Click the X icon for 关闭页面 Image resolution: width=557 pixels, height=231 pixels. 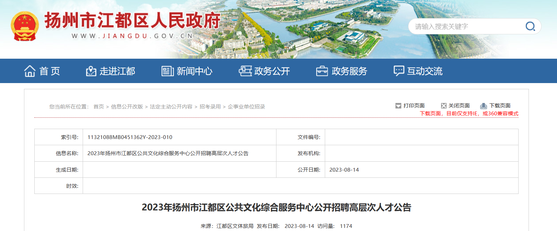pos(443,106)
